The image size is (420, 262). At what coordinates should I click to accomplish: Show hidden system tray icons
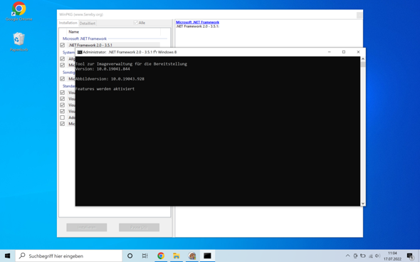tap(347, 256)
